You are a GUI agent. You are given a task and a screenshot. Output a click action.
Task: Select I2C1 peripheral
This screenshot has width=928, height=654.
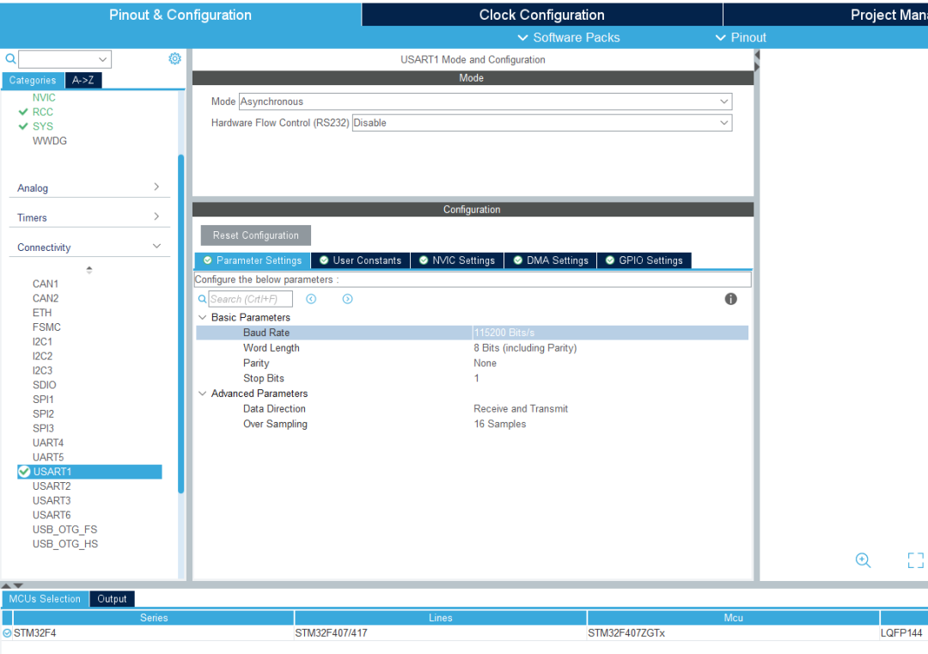click(43, 341)
